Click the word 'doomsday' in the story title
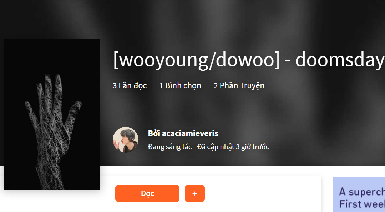Image resolution: width=385 pixels, height=212 pixels. [x=340, y=60]
